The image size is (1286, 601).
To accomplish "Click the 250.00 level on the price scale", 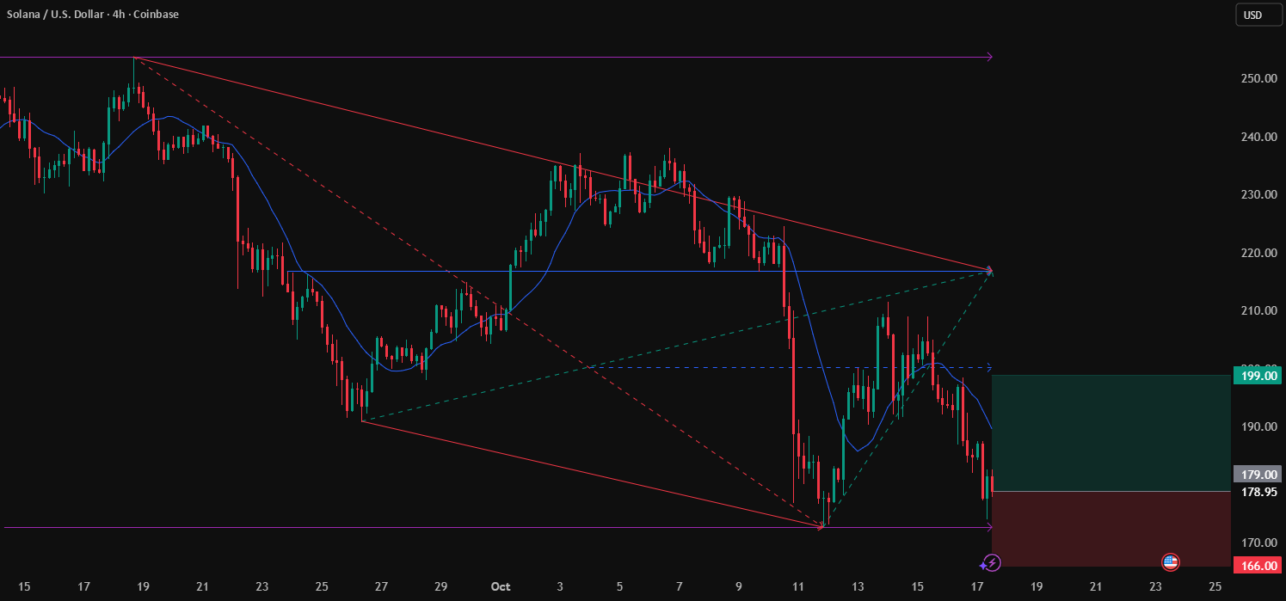I will point(1257,78).
